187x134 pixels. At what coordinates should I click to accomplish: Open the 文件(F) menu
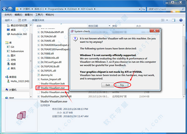pos(8,15)
